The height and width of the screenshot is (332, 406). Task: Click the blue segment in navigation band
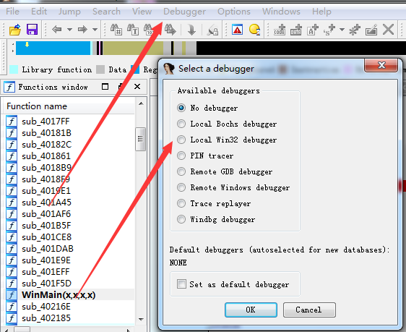(53, 48)
